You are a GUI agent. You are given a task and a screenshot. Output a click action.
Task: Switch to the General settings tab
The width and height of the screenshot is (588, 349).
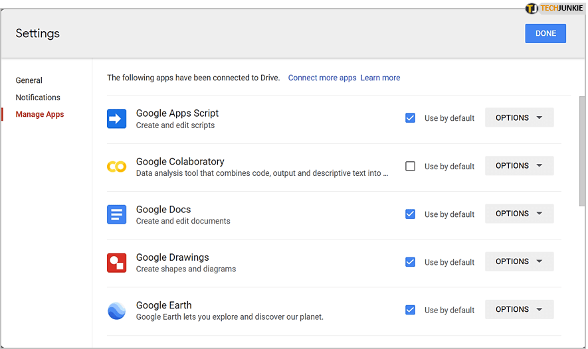29,80
